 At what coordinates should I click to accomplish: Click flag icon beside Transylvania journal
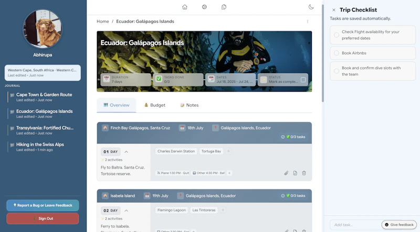(12, 128)
